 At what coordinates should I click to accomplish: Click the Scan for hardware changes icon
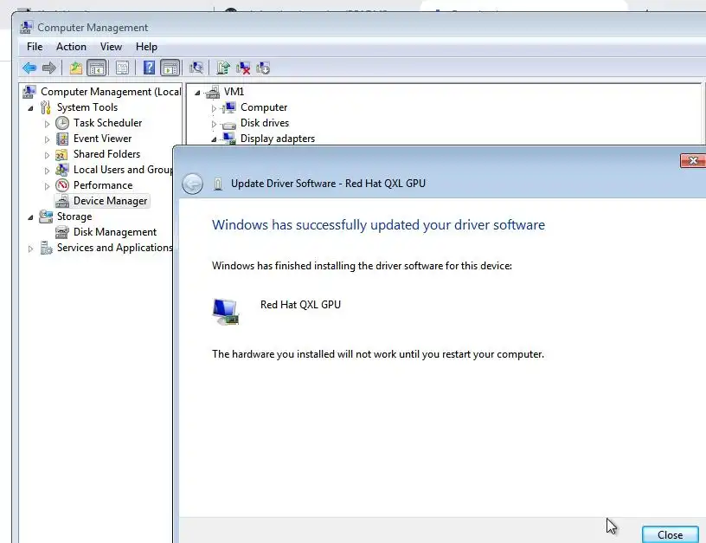pos(196,68)
